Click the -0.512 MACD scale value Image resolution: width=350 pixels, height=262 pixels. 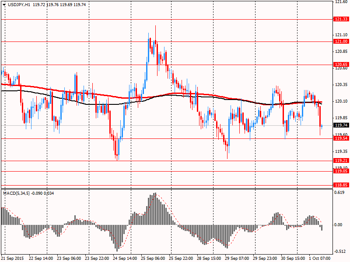pyautogui.click(x=340, y=251)
